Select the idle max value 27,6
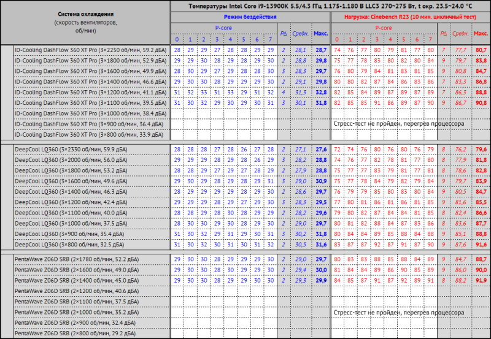491x339 pixels. (x=320, y=149)
